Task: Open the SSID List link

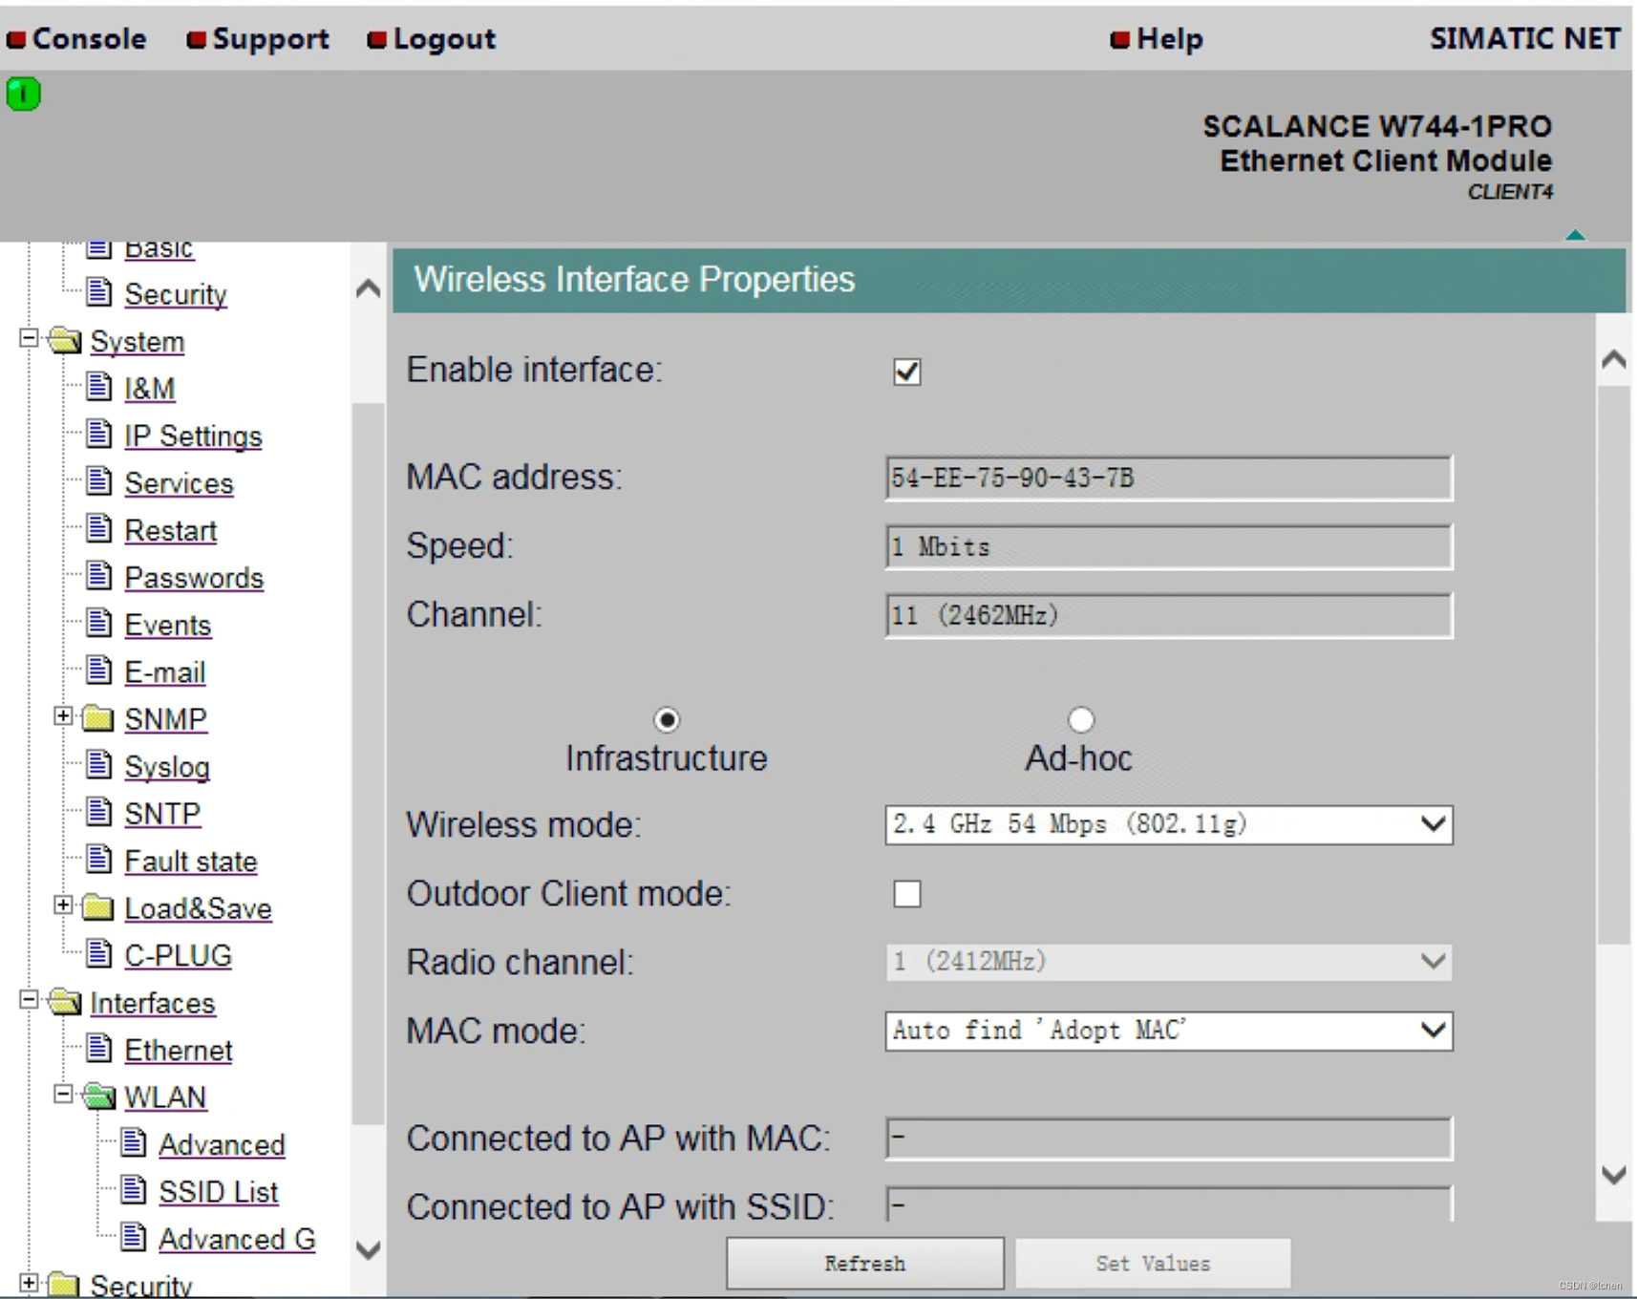Action: click(219, 1192)
